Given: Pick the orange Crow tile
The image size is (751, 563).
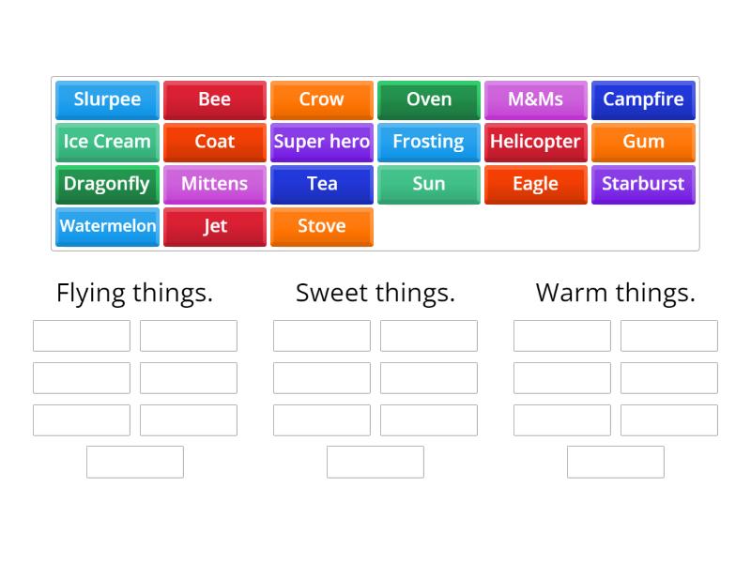Looking at the screenshot, I should pos(321,99).
